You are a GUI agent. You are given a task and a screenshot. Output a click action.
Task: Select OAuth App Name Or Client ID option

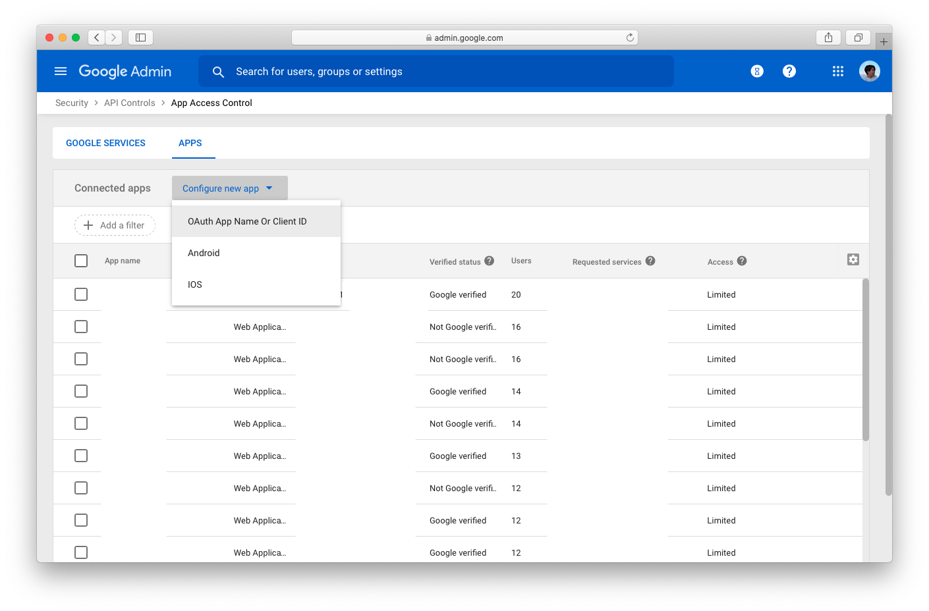pyautogui.click(x=247, y=221)
